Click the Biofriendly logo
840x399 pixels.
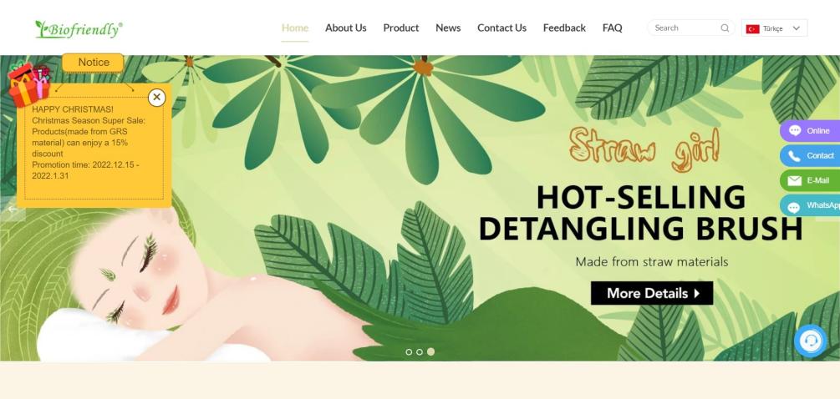[79, 29]
